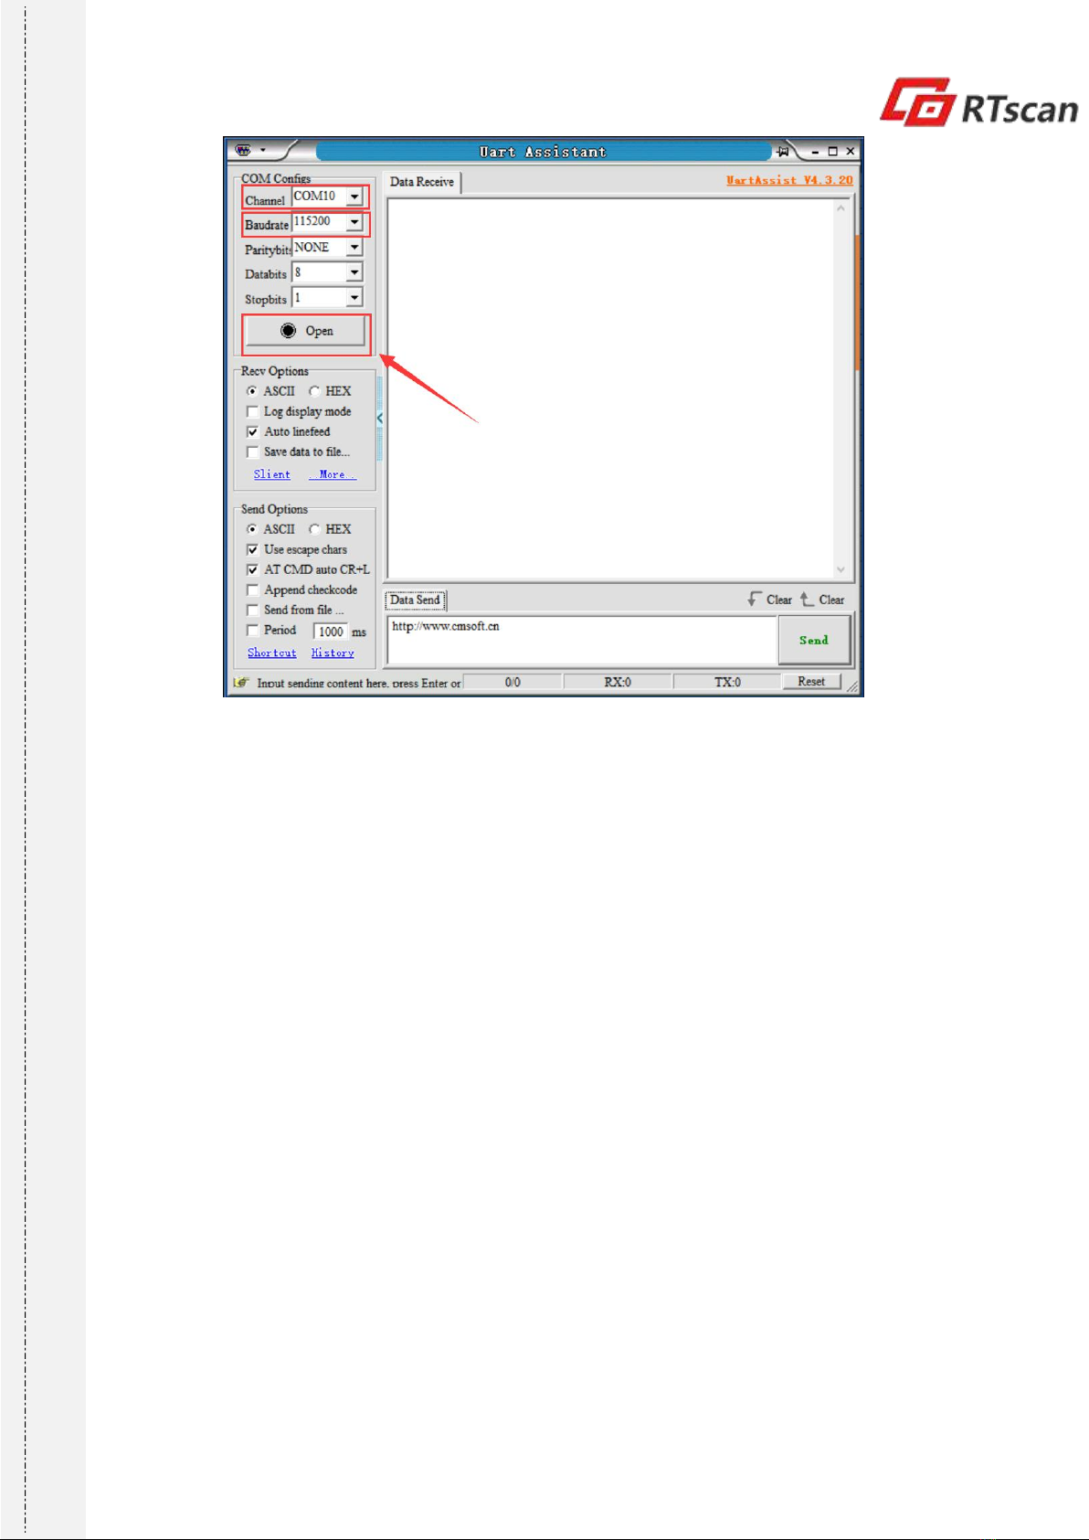Clear the receive area with up-arrow Clear
This screenshot has width=1089, height=1540.
coord(822,600)
